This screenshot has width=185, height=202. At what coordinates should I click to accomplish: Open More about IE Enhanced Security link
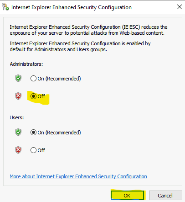(x=78, y=176)
